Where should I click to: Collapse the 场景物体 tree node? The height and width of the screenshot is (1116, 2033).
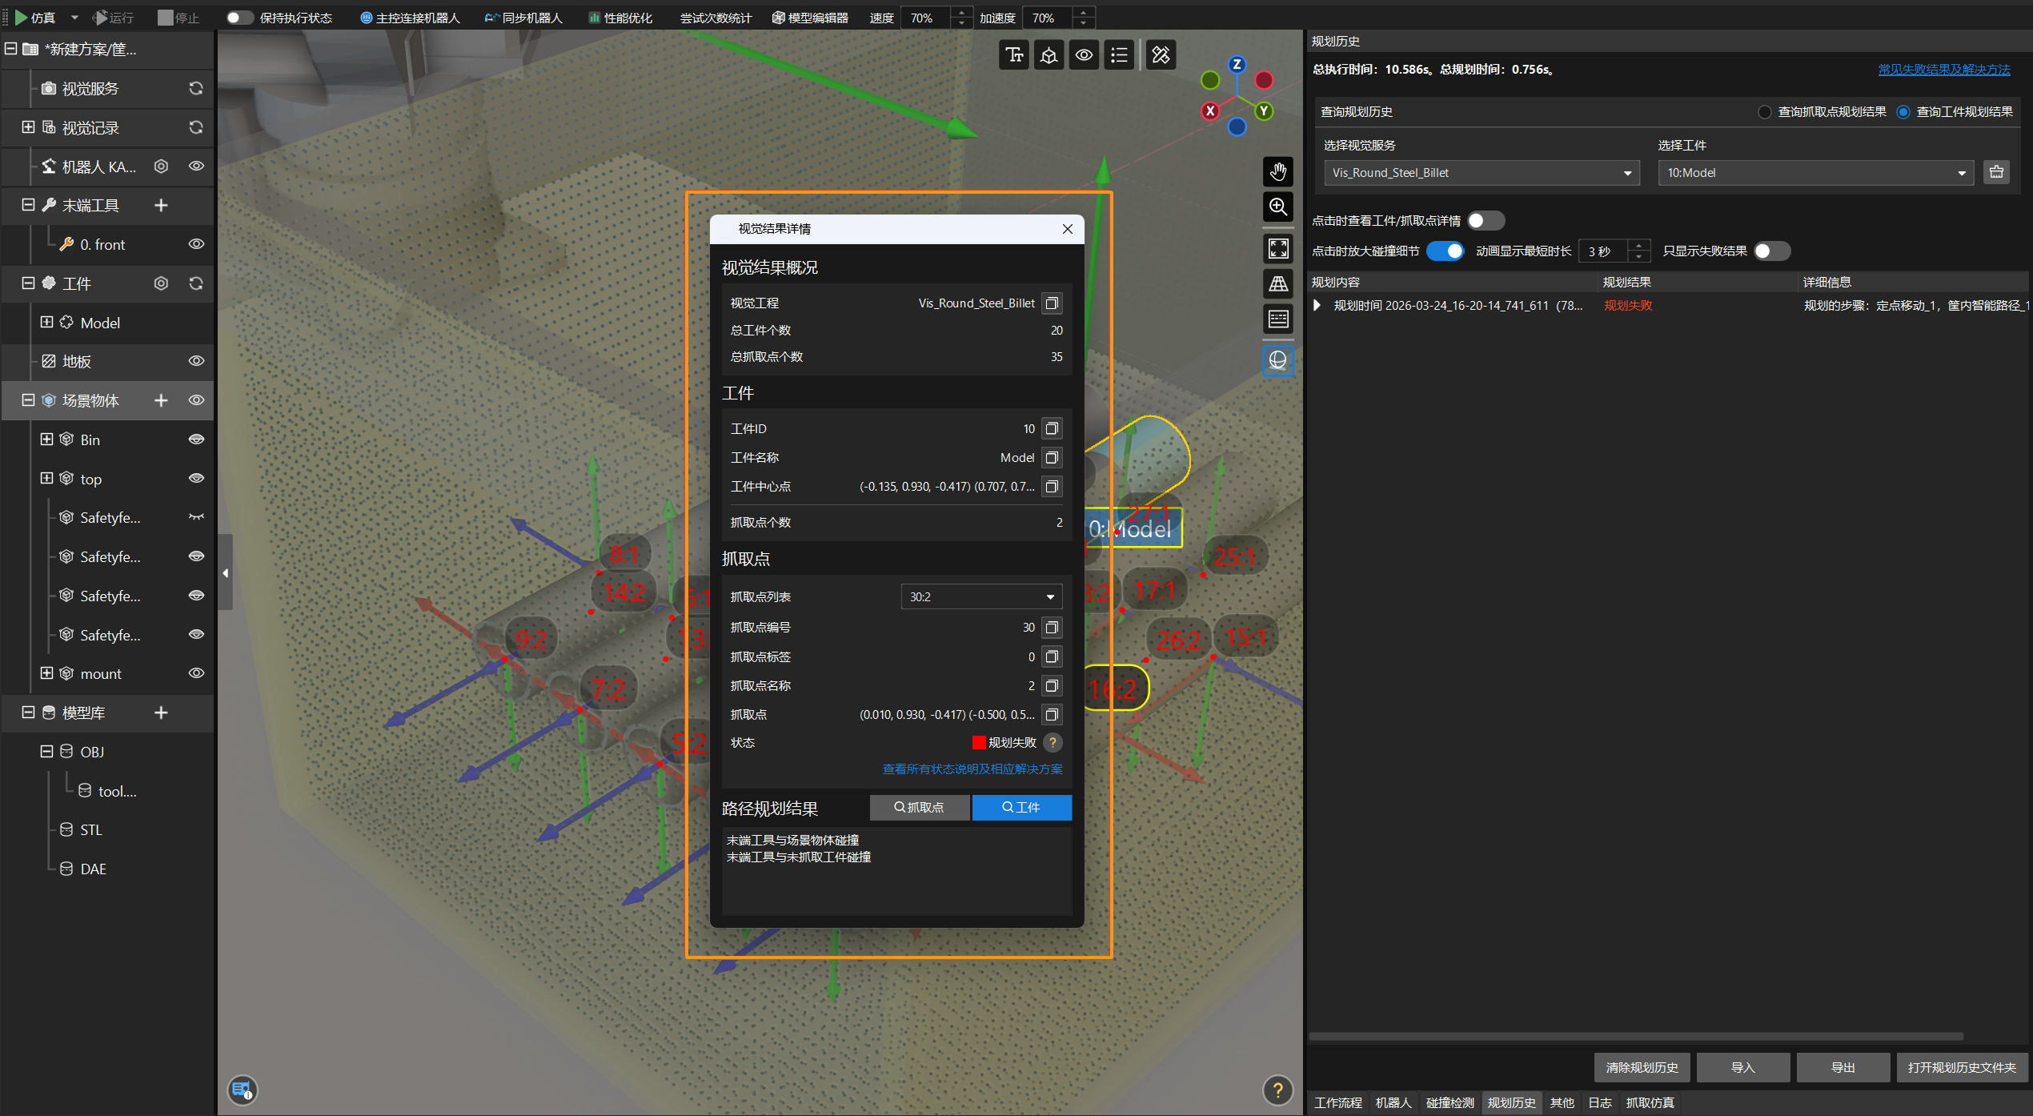28,400
